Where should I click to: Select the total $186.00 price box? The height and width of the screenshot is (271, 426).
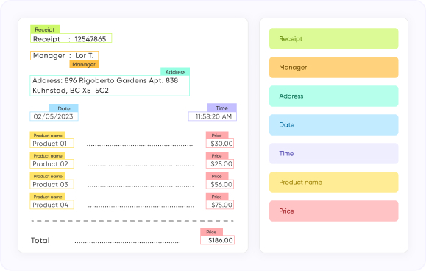pos(217,240)
